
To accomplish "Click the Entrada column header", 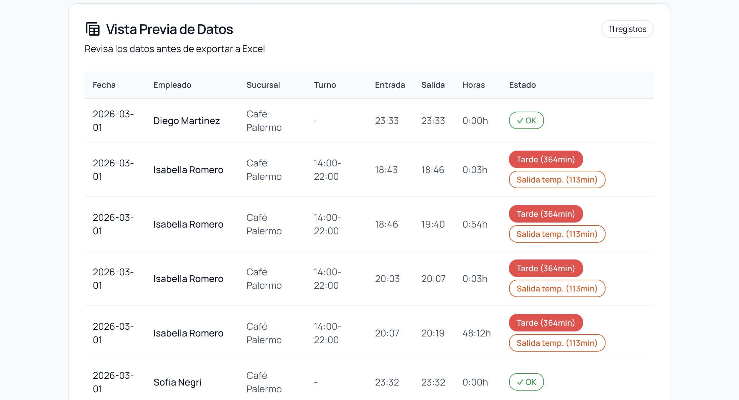I will point(390,85).
